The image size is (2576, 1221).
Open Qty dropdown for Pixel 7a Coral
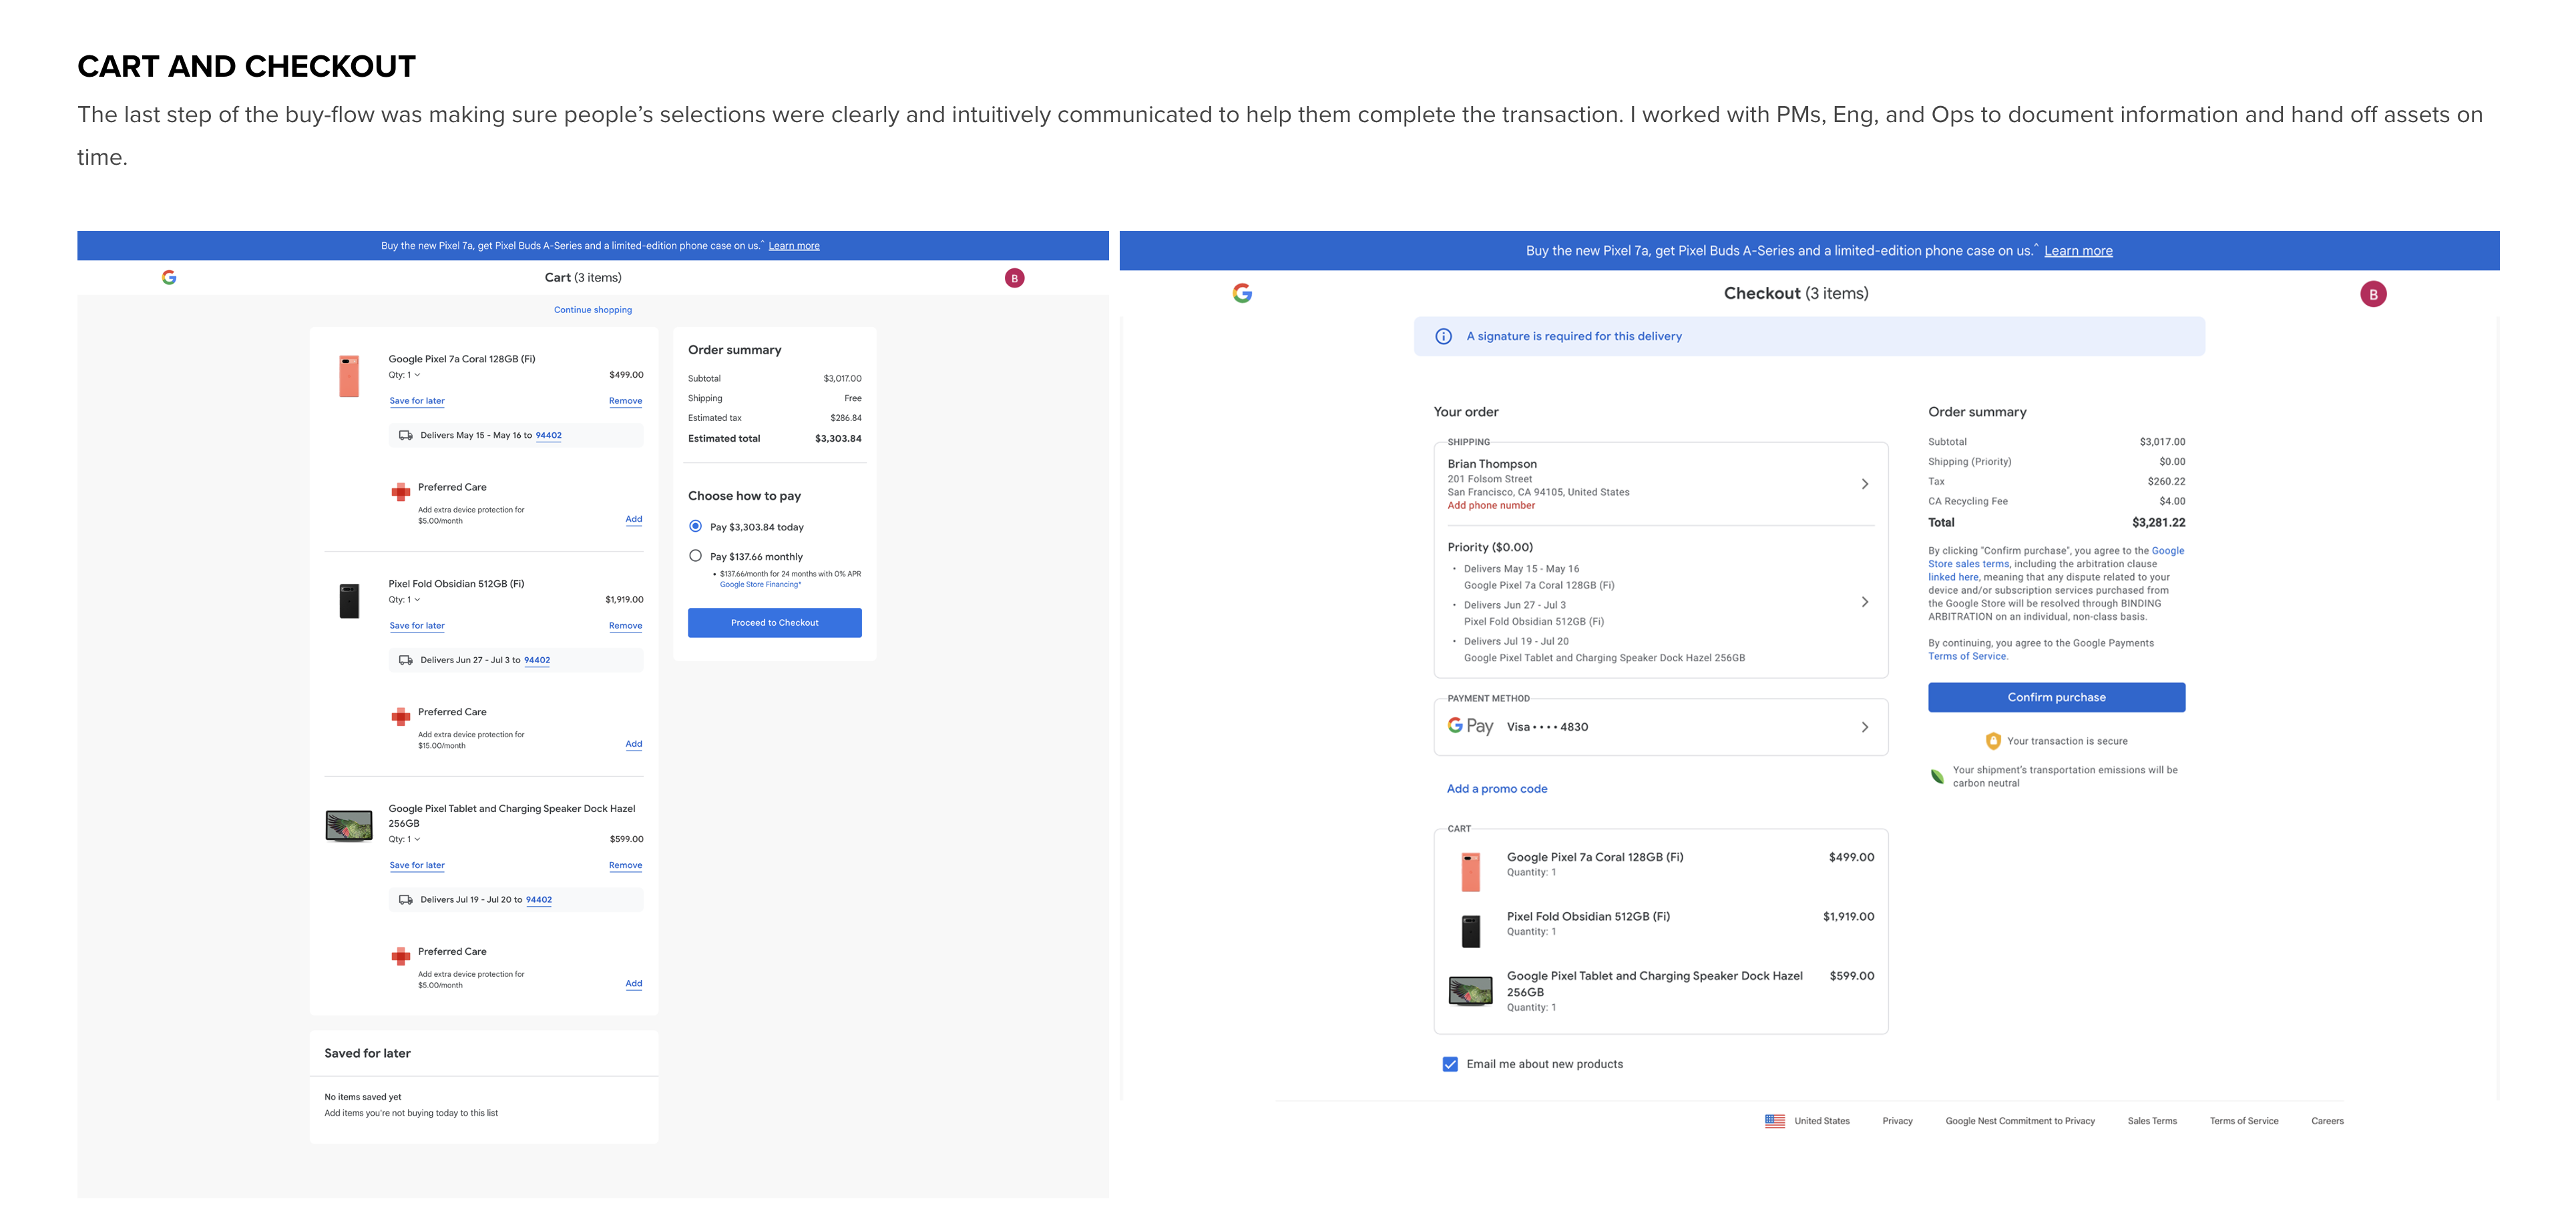[x=404, y=376]
